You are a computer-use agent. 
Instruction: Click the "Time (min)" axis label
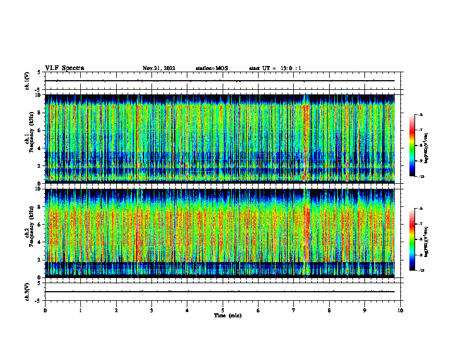[x=228, y=316]
